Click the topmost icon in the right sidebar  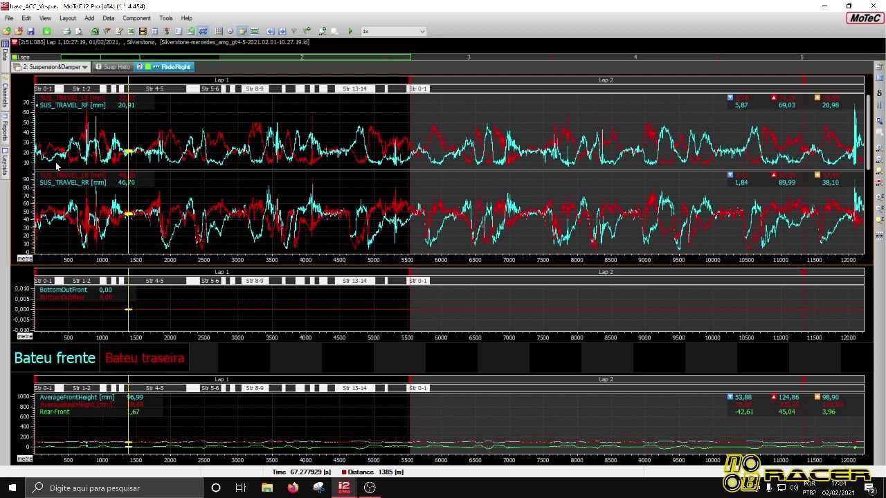[880, 67]
